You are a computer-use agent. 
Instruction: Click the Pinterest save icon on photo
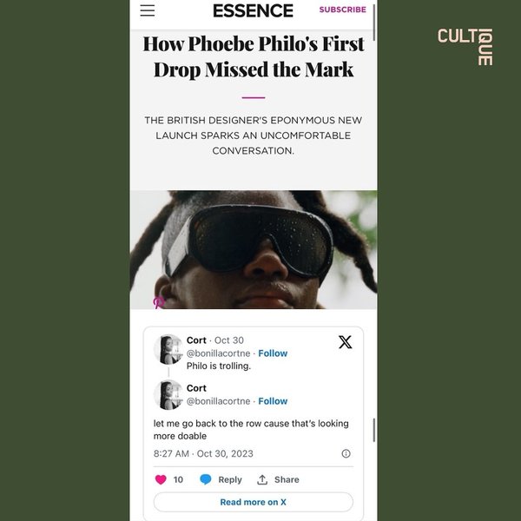click(159, 302)
